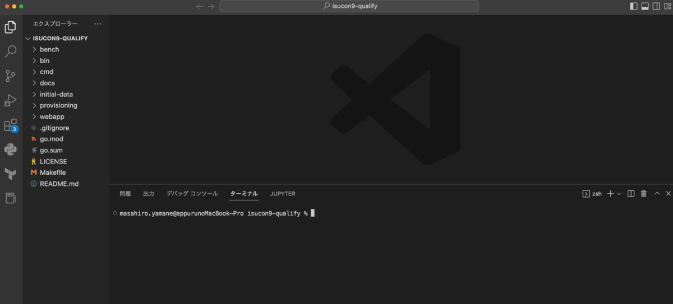Toggle the primary side bar layout icon

(x=634, y=6)
